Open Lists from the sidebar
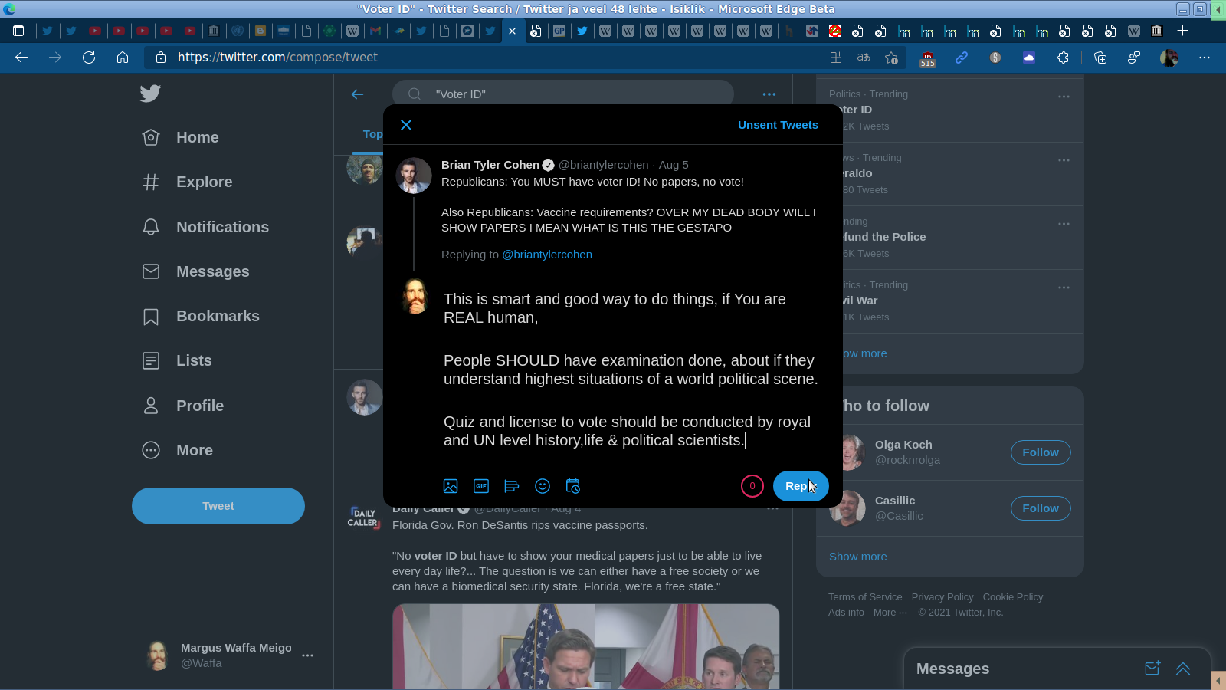This screenshot has width=1226, height=690. click(177, 360)
